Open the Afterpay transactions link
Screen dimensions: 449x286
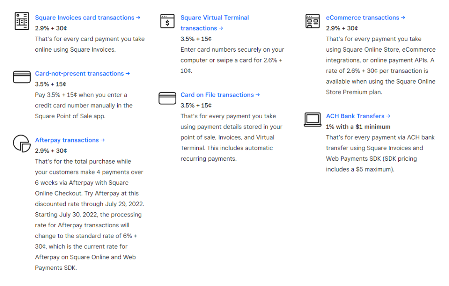[x=70, y=140]
